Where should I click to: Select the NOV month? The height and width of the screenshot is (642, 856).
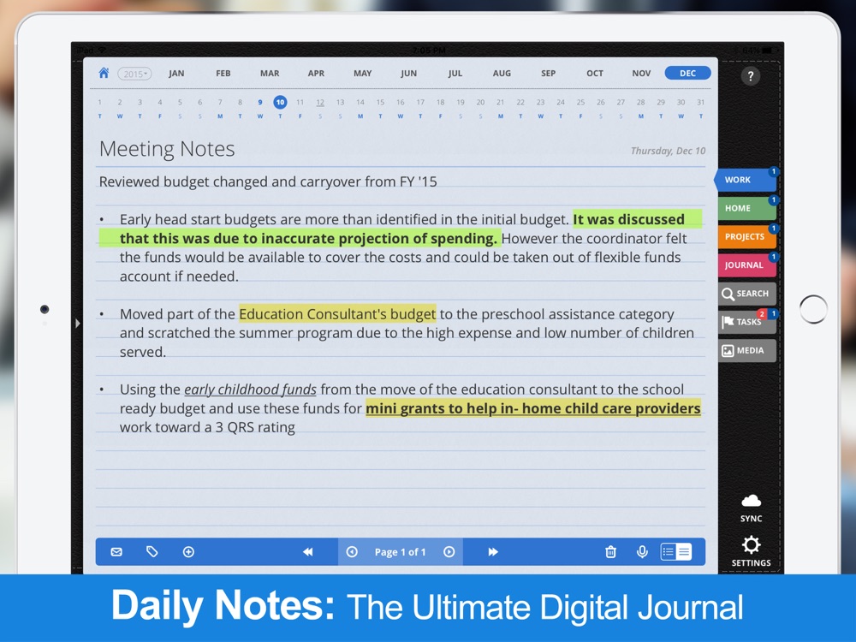click(x=641, y=73)
